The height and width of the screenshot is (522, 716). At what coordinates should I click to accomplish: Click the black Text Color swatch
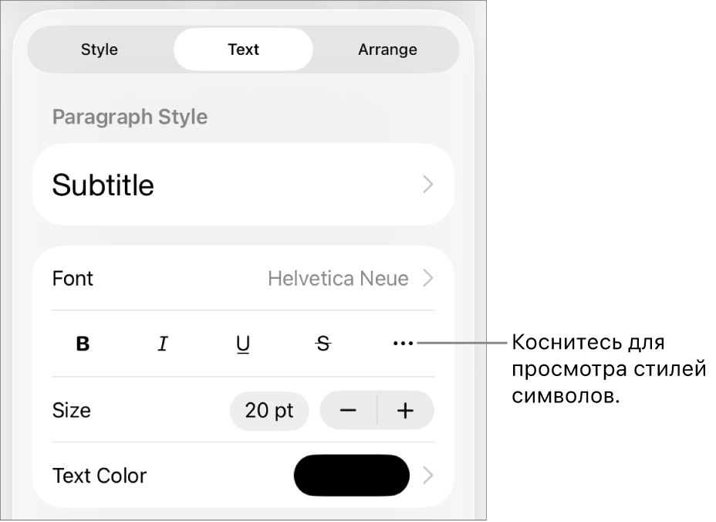[x=352, y=475]
